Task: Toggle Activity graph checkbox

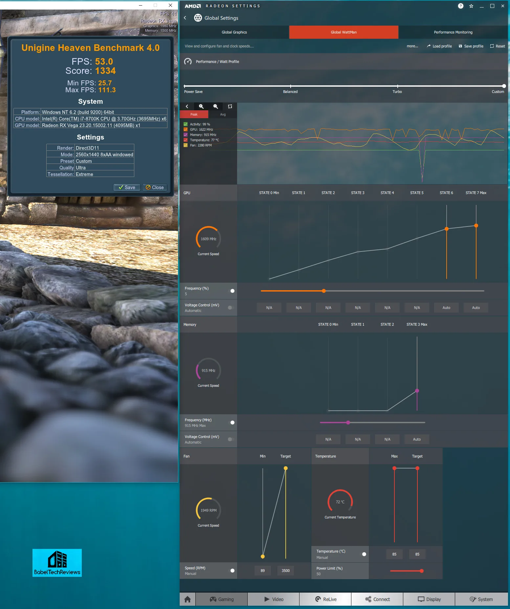Action: coord(186,124)
